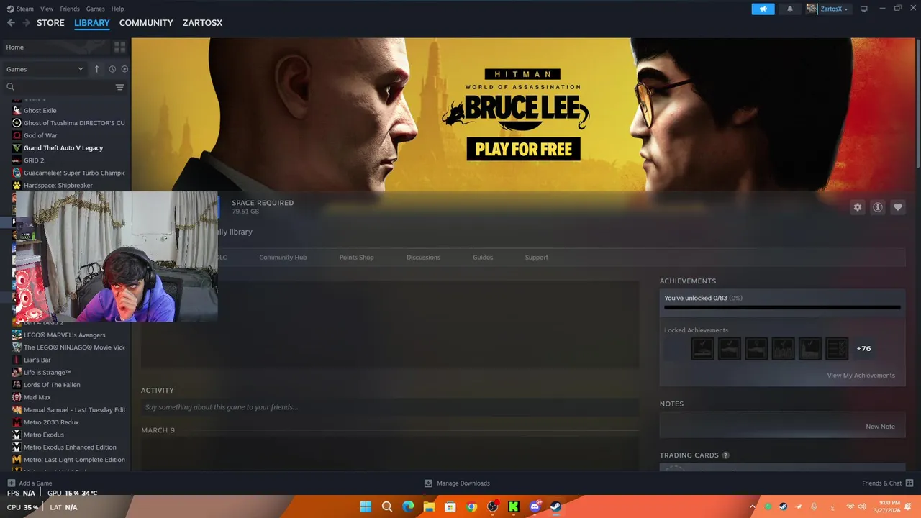
Task: Show hidden system tray icons chevron
Action: (753, 506)
